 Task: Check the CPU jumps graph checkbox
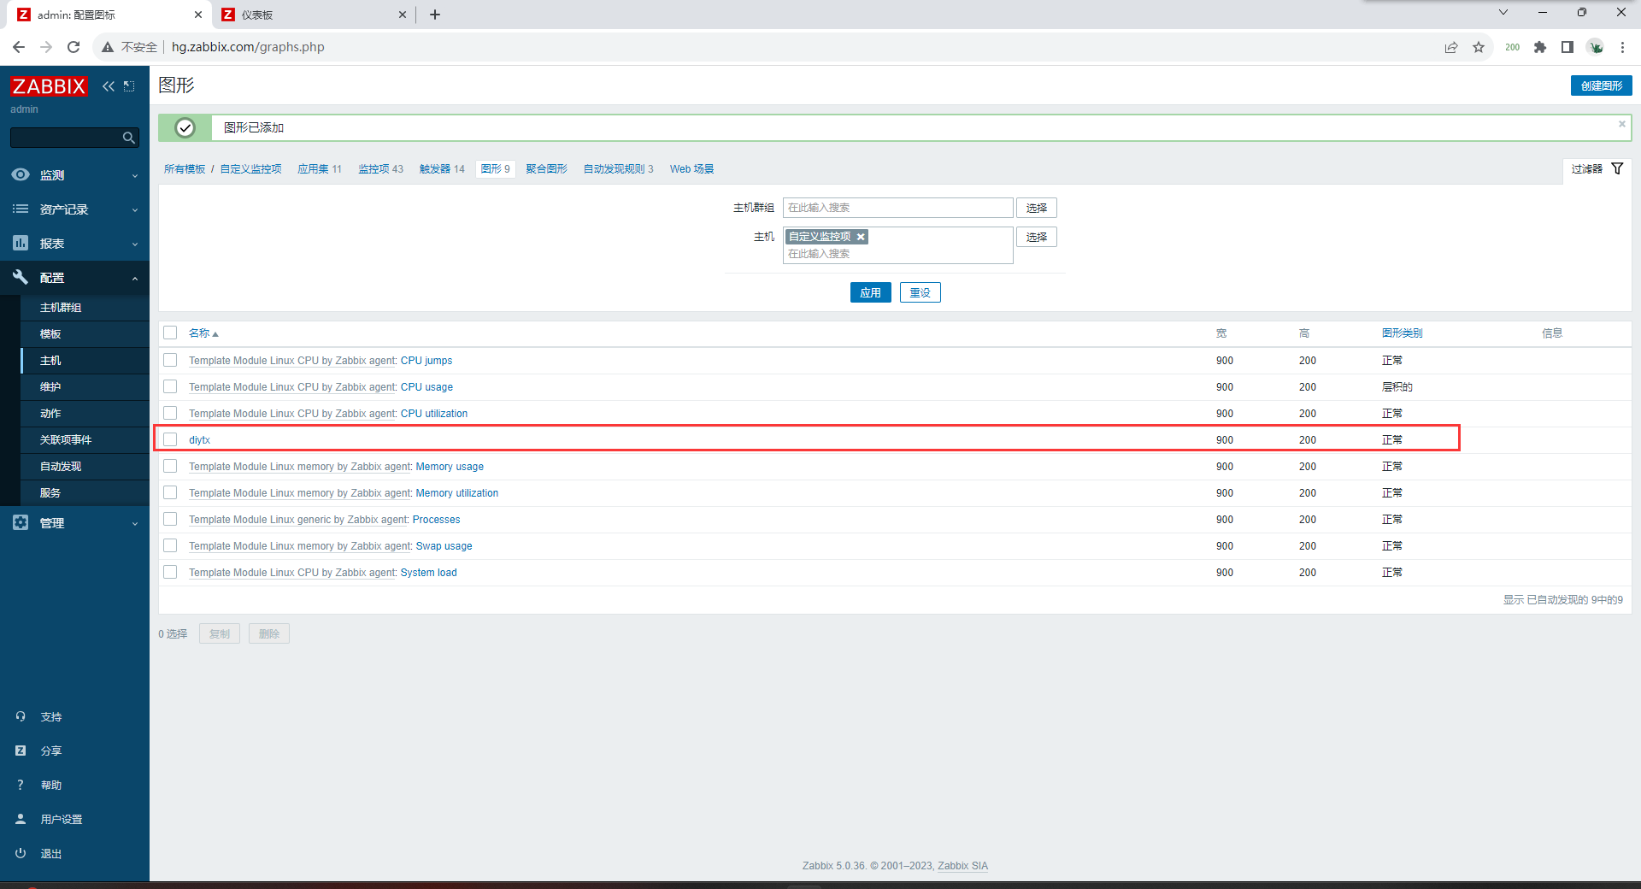click(x=170, y=360)
